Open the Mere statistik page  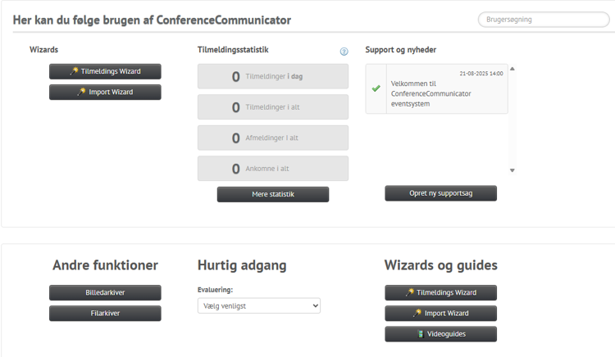point(272,195)
